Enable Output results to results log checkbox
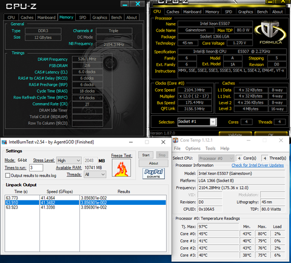 [x=8, y=175]
